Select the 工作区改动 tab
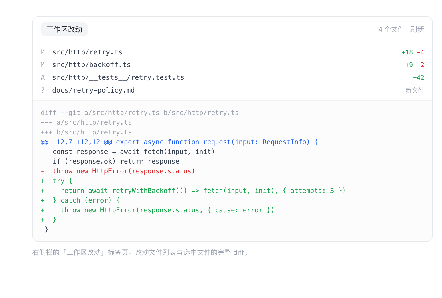 [64, 29]
